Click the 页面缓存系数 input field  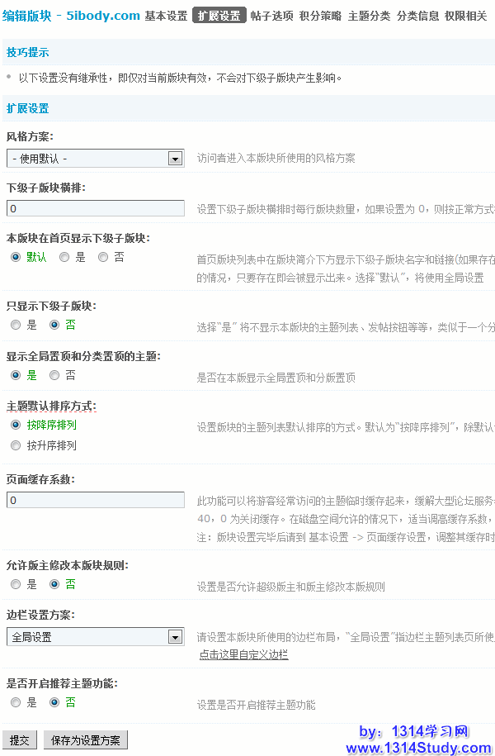[95, 501]
